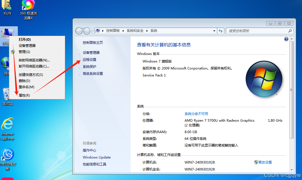Maximize the system control panel window

pyautogui.click(x=280, y=23)
